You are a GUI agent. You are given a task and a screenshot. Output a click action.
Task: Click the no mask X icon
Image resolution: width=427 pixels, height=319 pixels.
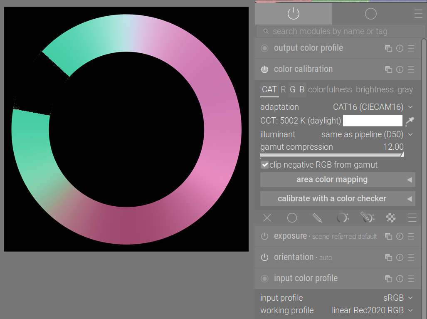(x=267, y=218)
